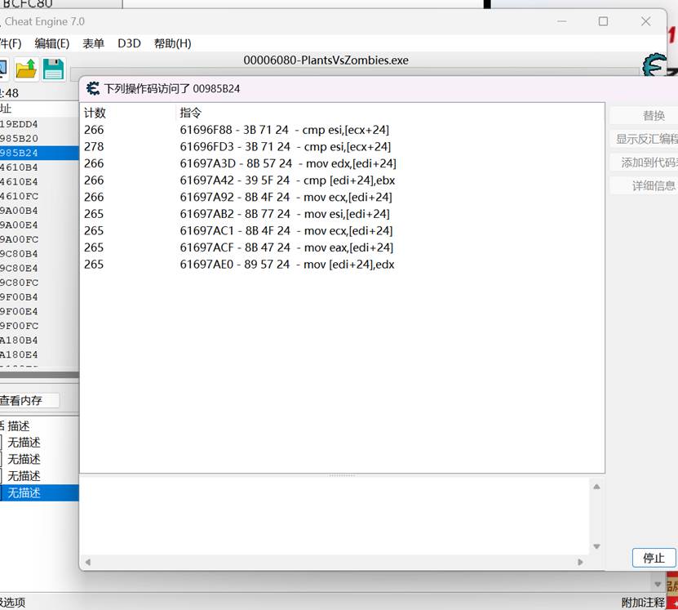Select the instruction row at 61697AC1
This screenshot has width=678, height=610.
[342, 231]
